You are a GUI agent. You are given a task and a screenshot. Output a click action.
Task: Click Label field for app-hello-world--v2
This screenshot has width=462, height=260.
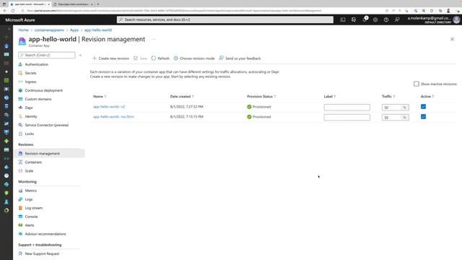click(346, 108)
